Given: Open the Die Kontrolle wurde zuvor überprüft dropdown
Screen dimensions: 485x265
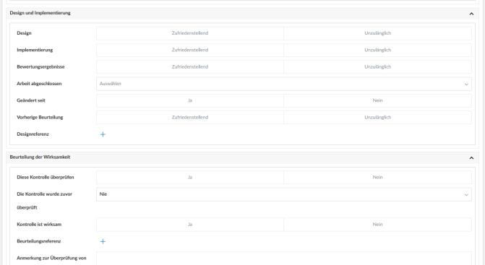Looking at the screenshot, I should pos(284,194).
